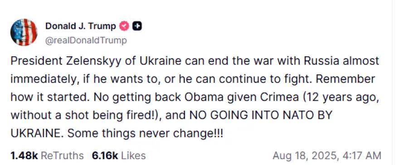Open the @realDonaldTrump handle link
This screenshot has height=165, width=399.
[x=86, y=40]
